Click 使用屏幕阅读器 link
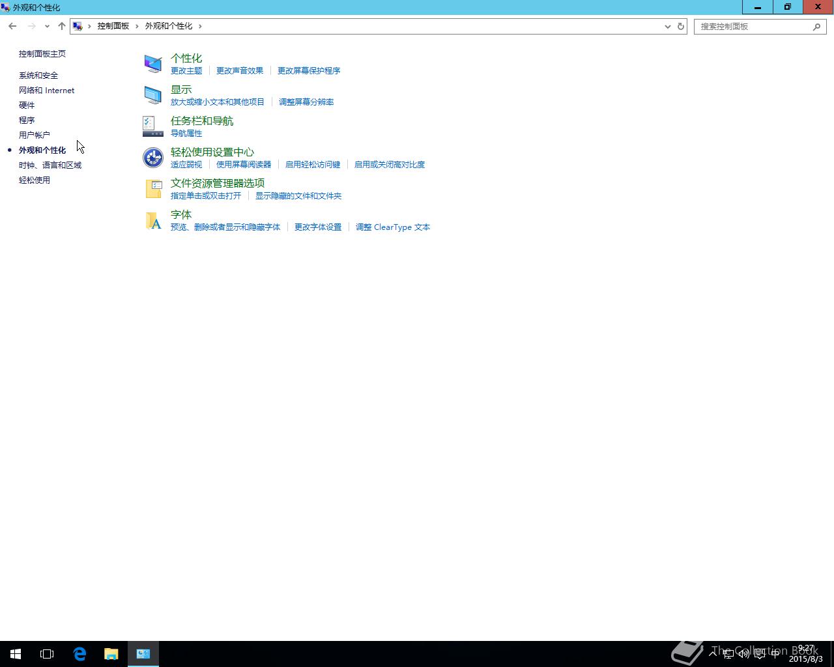Screen dimensions: 834x667 tap(244, 165)
